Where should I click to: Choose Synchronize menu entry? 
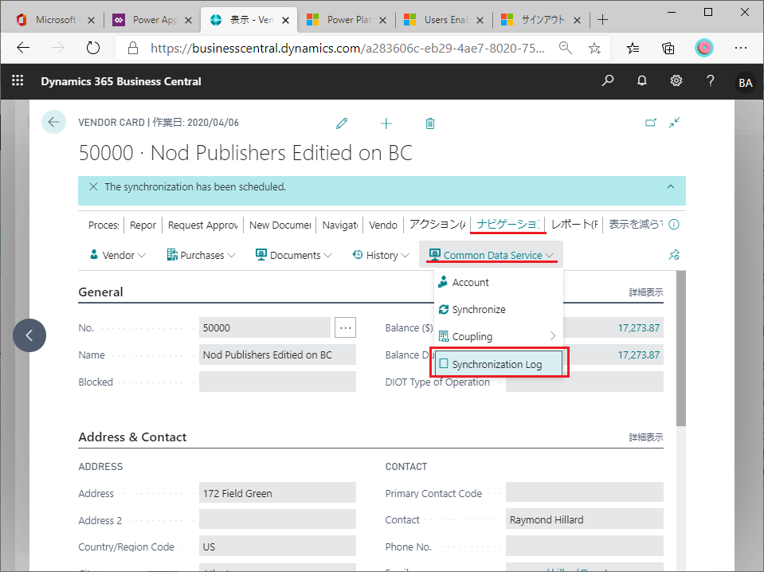499,309
